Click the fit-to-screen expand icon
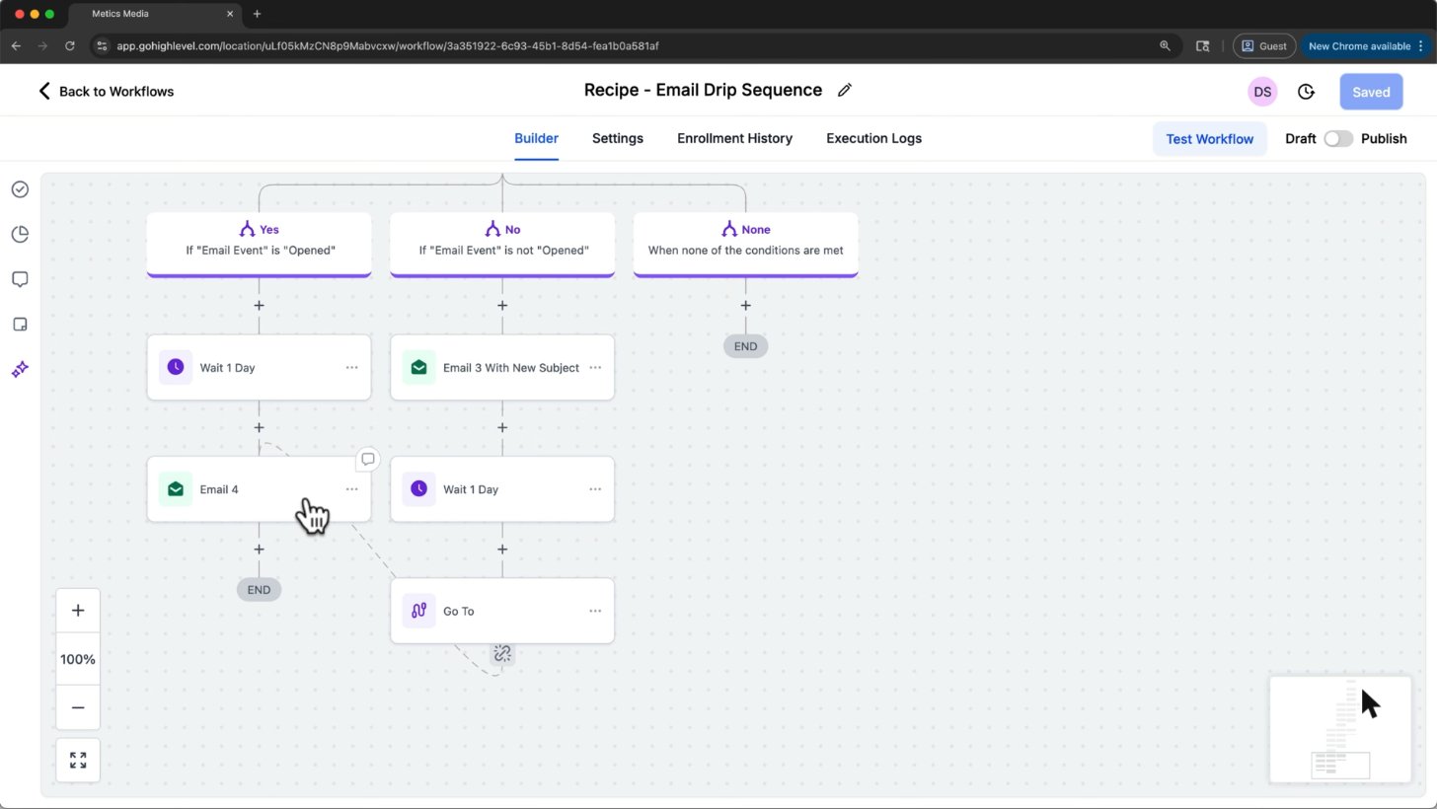The width and height of the screenshot is (1437, 809). (x=78, y=761)
